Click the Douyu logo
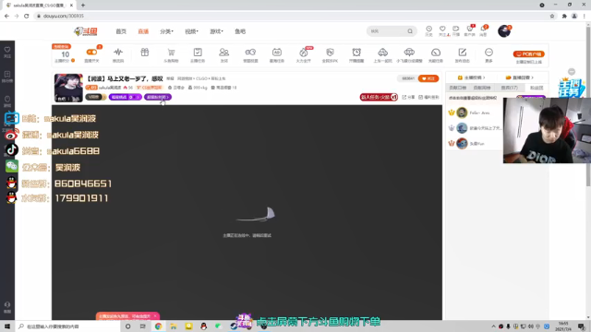591x332 pixels. [x=86, y=31]
